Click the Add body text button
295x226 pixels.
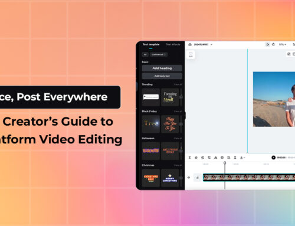coord(162,76)
